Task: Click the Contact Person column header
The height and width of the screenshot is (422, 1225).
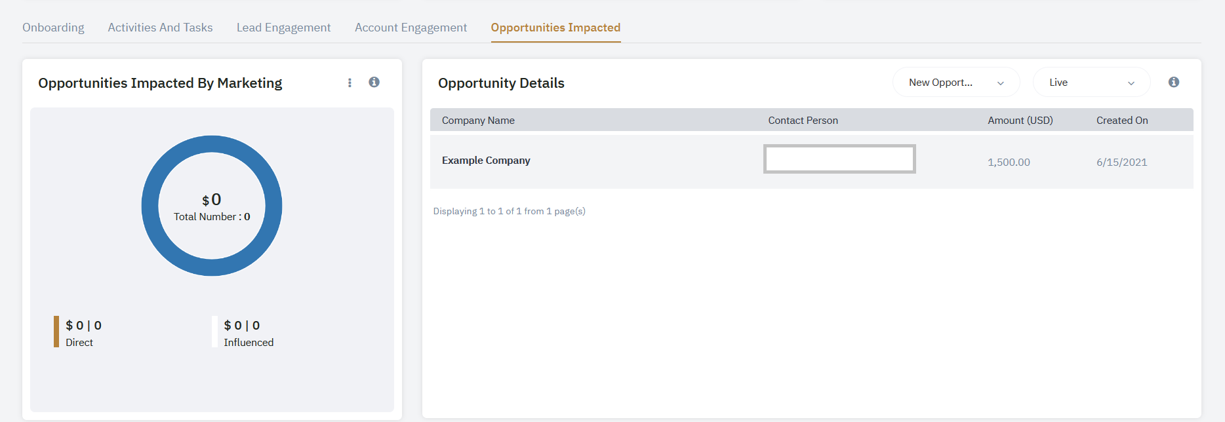Action: (x=803, y=121)
